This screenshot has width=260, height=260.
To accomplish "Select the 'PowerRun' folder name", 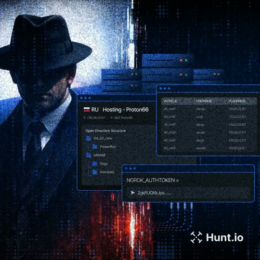I will (108, 146).
